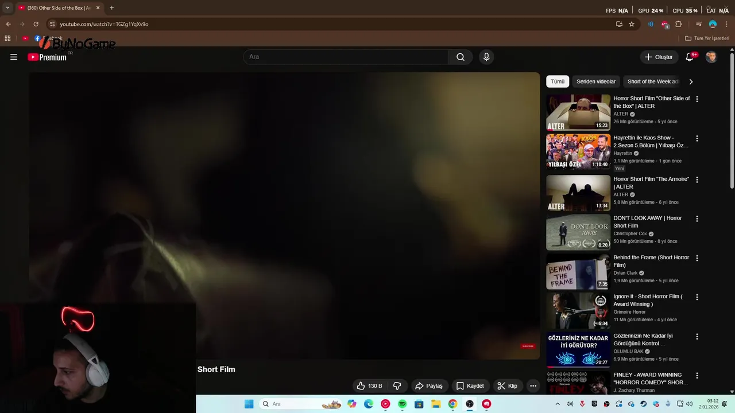The image size is (735, 413).
Task: Launch Spotify from the taskbar
Action: click(x=402, y=404)
